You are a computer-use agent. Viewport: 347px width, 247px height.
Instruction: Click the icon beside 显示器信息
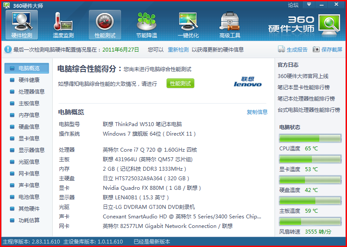pos(12,150)
